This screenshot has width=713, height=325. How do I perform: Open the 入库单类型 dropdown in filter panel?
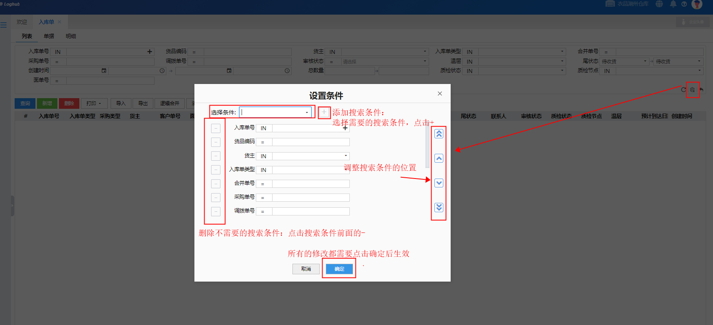562,52
